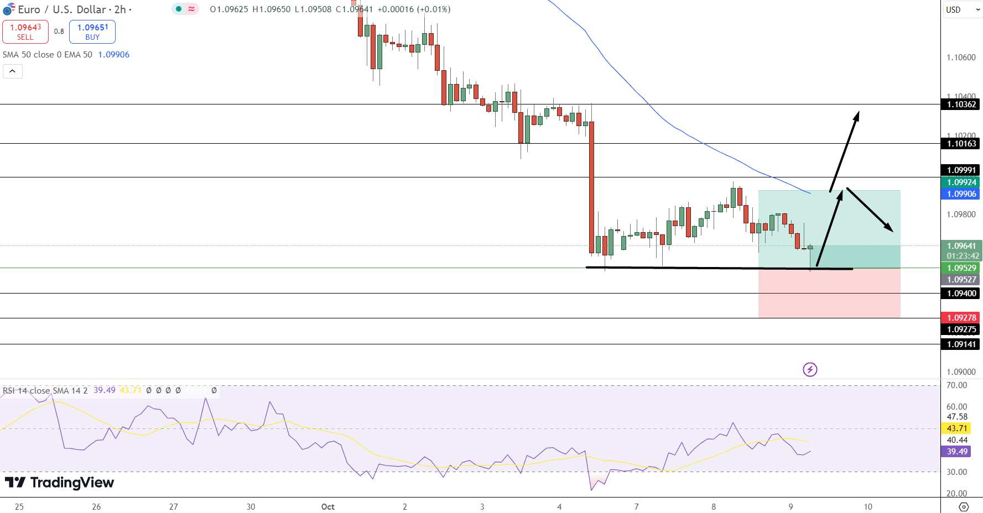
Task: Click the OHLC values readout at top
Action: (x=330, y=9)
